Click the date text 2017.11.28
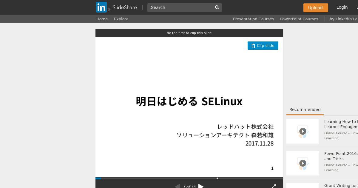This screenshot has width=358, height=188. pos(260,144)
